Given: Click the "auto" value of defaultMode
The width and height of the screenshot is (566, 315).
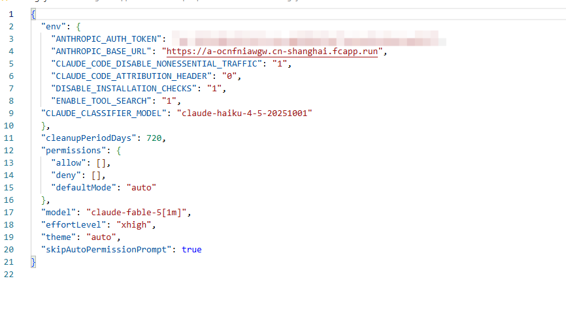Looking at the screenshot, I should point(141,188).
